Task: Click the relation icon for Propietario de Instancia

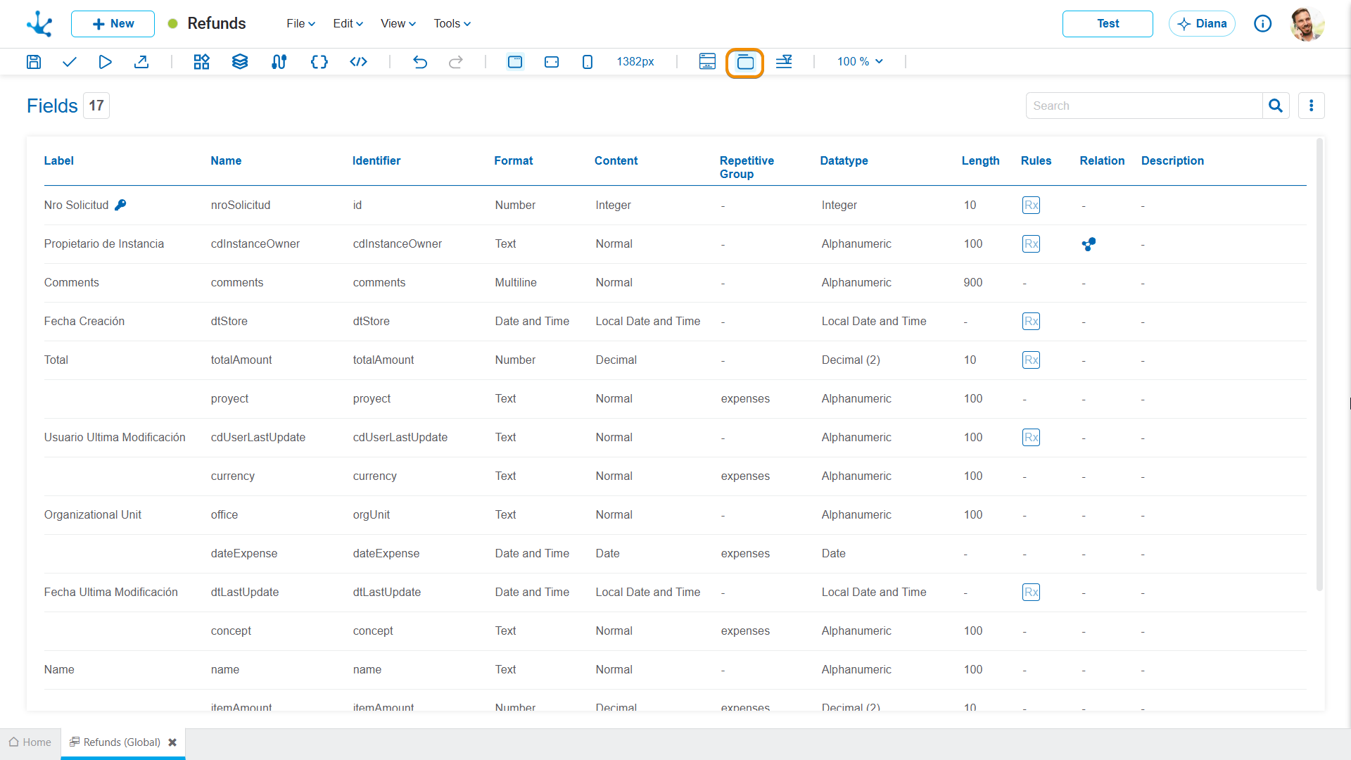Action: click(x=1089, y=244)
